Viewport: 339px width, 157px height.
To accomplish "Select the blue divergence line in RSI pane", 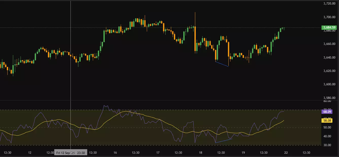I will coord(224,141).
